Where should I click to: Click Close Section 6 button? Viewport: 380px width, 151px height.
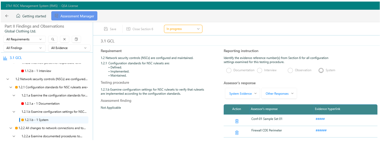coord(140,29)
